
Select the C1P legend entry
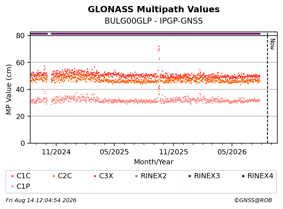pyautogui.click(x=21, y=186)
